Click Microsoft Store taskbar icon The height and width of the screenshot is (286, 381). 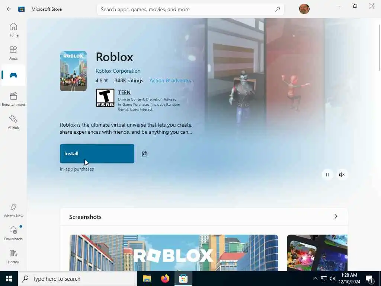[x=183, y=279]
